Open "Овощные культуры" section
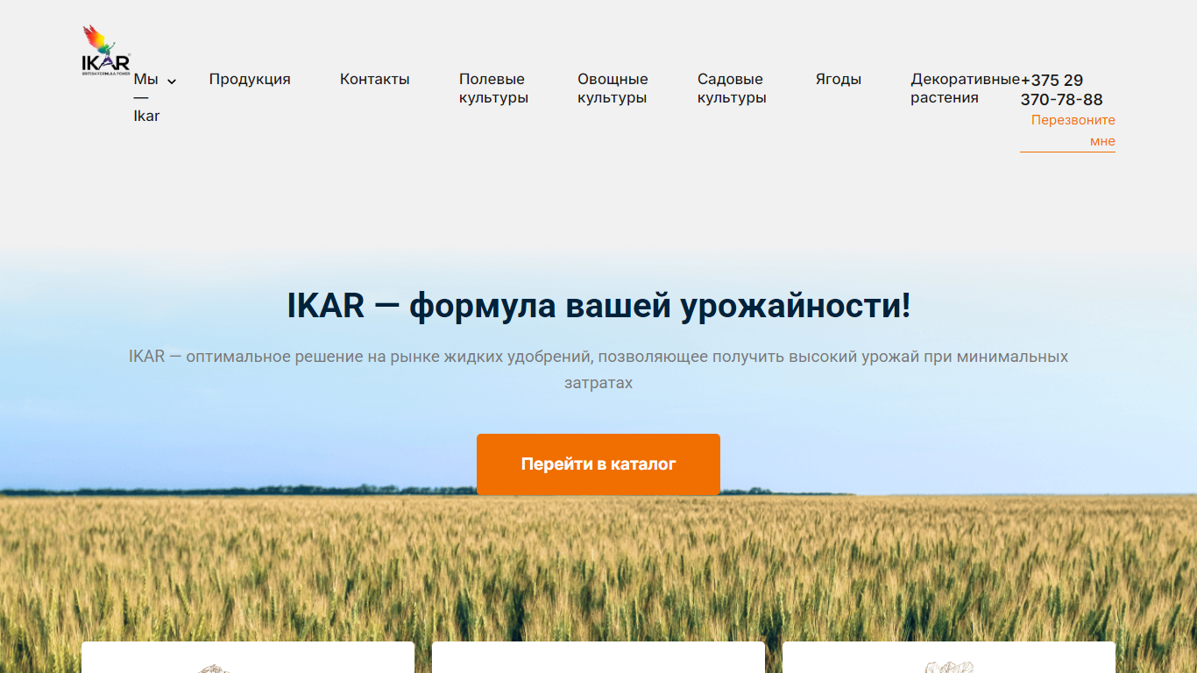 click(x=613, y=89)
